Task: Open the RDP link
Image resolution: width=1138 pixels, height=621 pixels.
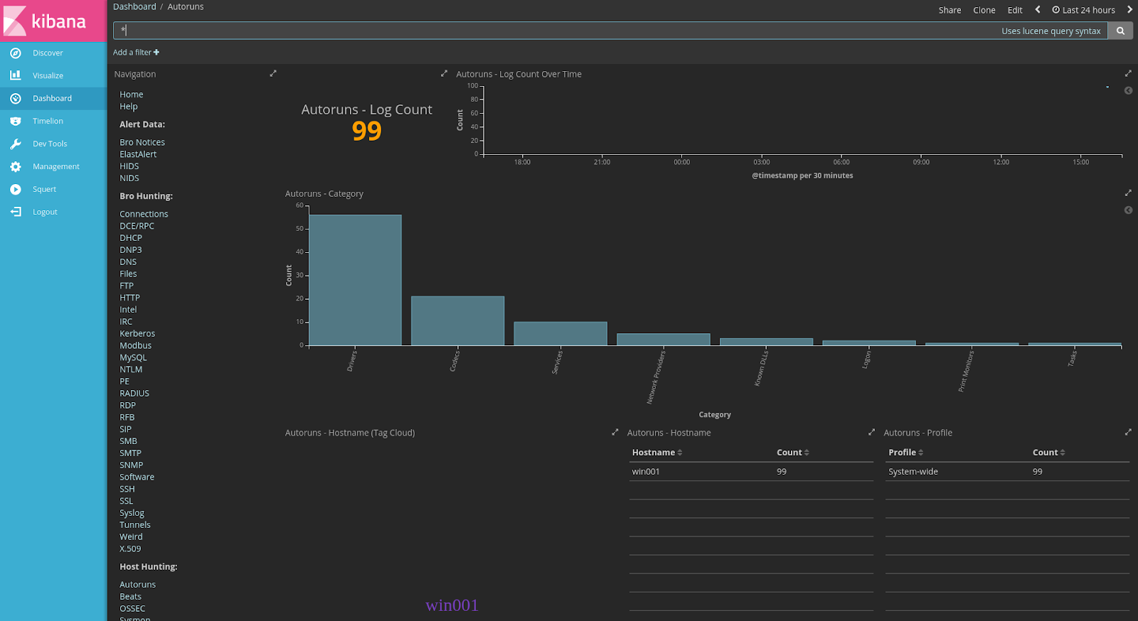Action: [x=127, y=406]
